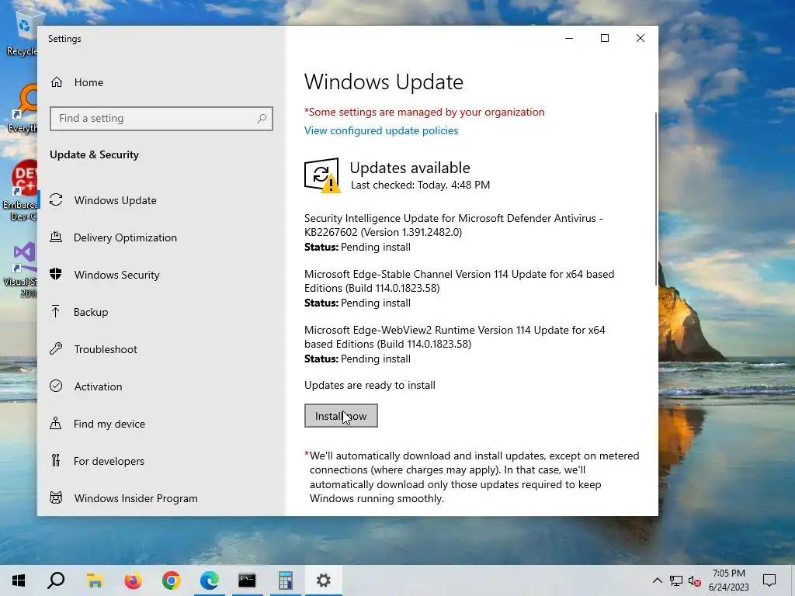Click the network icon in system tray
This screenshot has height=596, width=795.
pos(676,580)
